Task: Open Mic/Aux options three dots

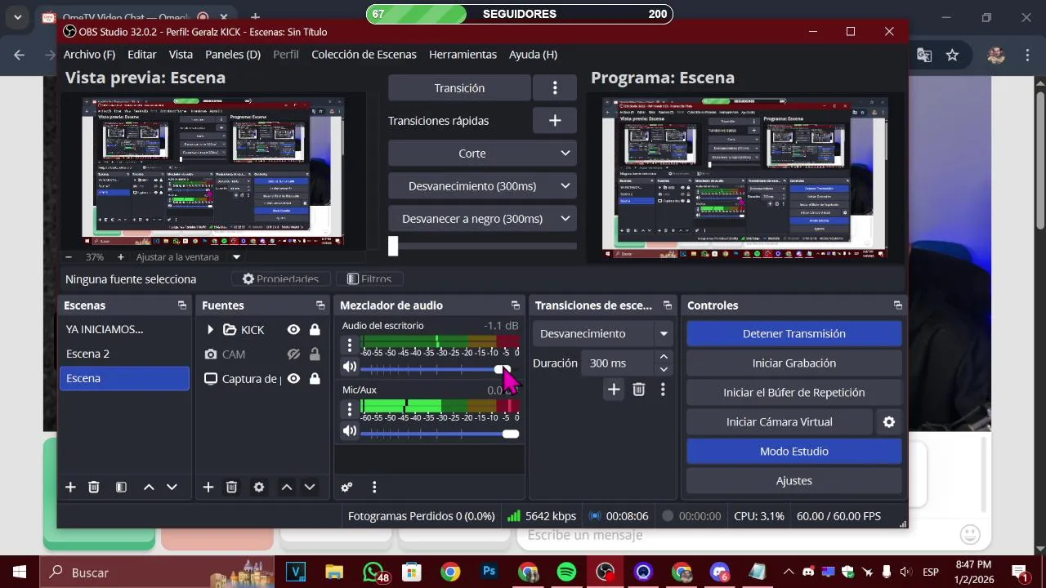Action: (x=350, y=408)
